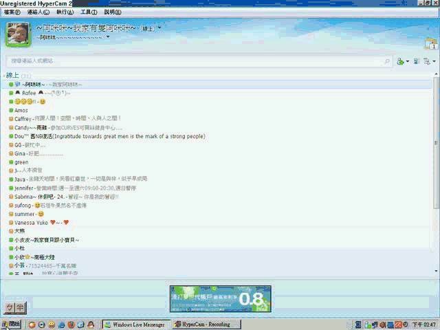Open the Add contact dropdown arrow

pos(408,61)
